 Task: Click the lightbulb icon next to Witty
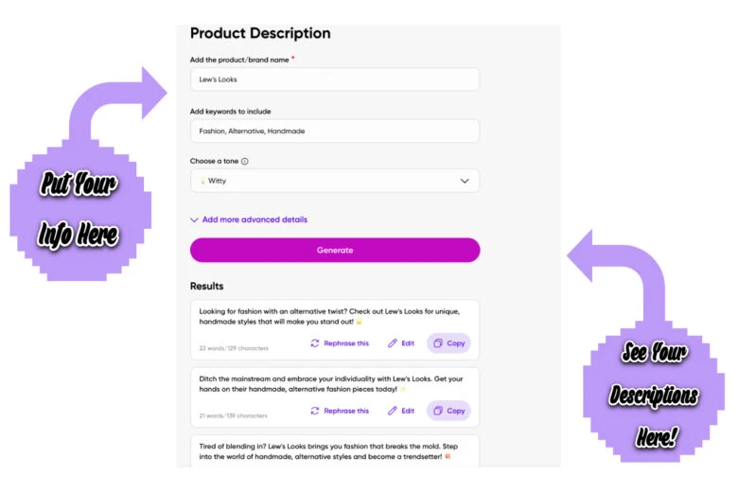[x=202, y=181]
